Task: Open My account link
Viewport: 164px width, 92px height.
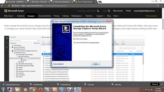Action: point(118,11)
